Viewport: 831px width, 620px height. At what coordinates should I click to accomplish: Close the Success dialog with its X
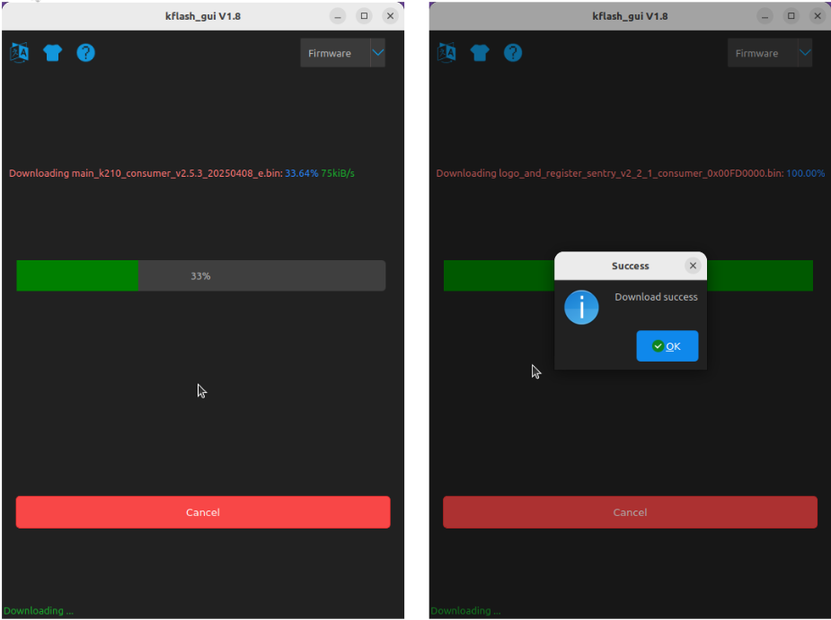coord(693,266)
